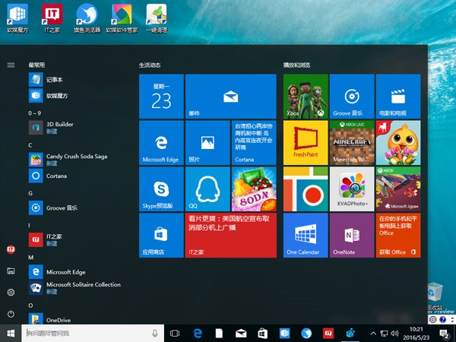Open the OneNote tile
Image resolution: width=456 pixels, height=342 pixels.
352,235
